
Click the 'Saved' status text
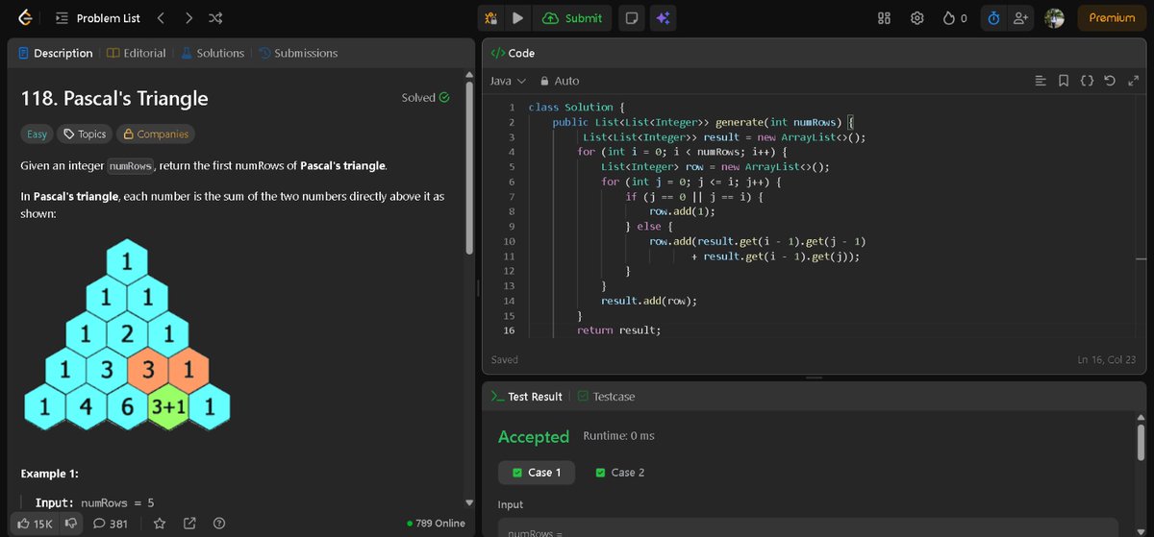505,359
